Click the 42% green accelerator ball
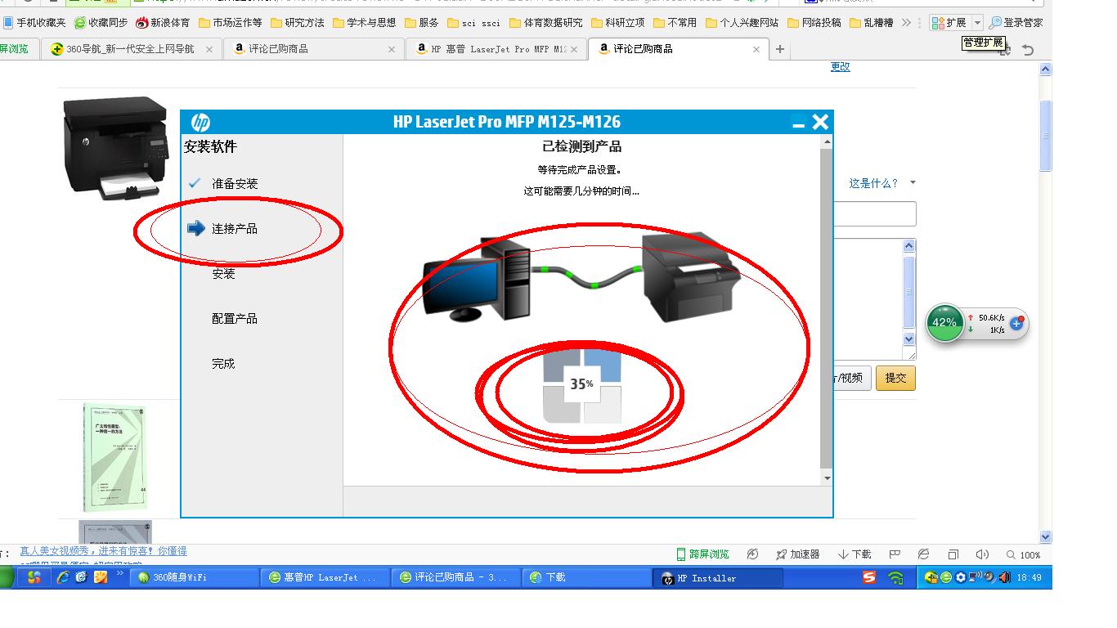The height and width of the screenshot is (628, 1117). coord(944,323)
